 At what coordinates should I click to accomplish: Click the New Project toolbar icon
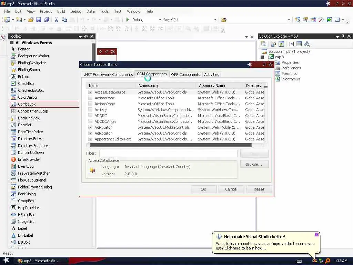pyautogui.click(x=7, y=20)
